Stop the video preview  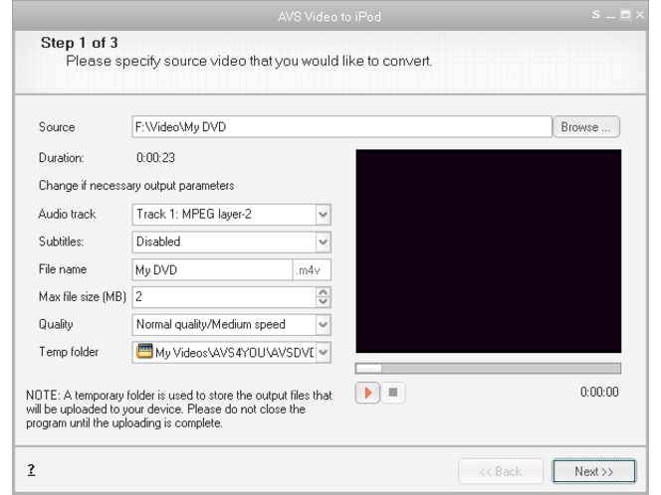coord(393,393)
